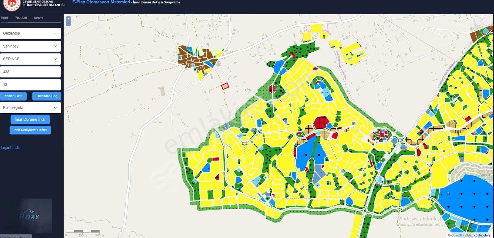This screenshot has height=238, width=494.
Task: Expand the Plan seçiniz dropdown
Action: pos(30,108)
